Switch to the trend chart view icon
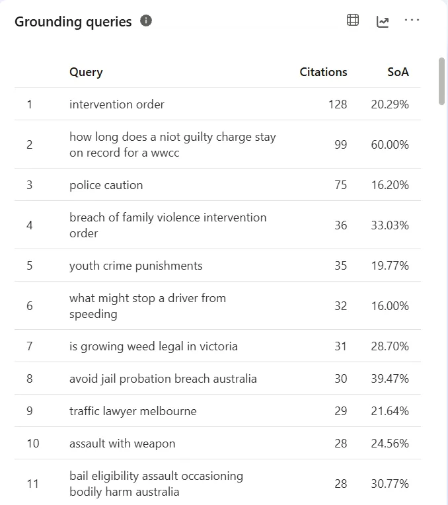 [x=383, y=22]
